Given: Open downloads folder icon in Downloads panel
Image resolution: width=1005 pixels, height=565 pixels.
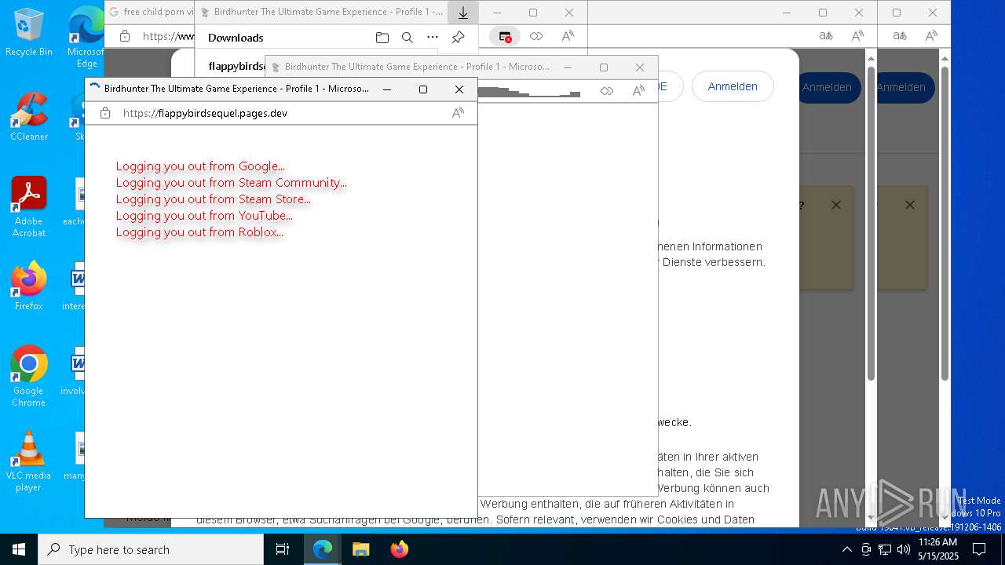Looking at the screenshot, I should pos(382,37).
